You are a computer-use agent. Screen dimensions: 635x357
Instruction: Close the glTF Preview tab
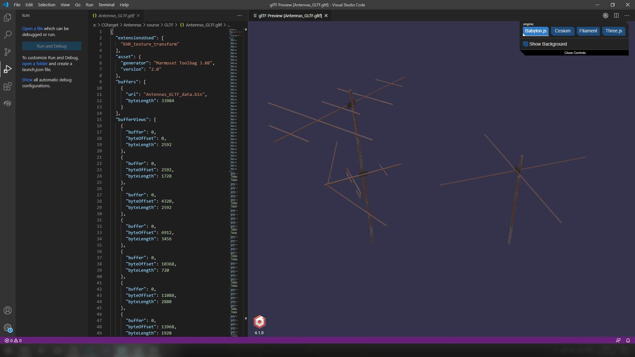tap(326, 16)
